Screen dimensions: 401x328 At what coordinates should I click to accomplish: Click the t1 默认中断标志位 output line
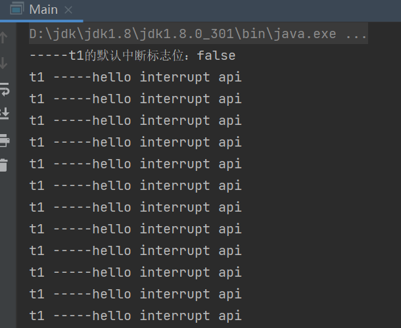coord(131,56)
